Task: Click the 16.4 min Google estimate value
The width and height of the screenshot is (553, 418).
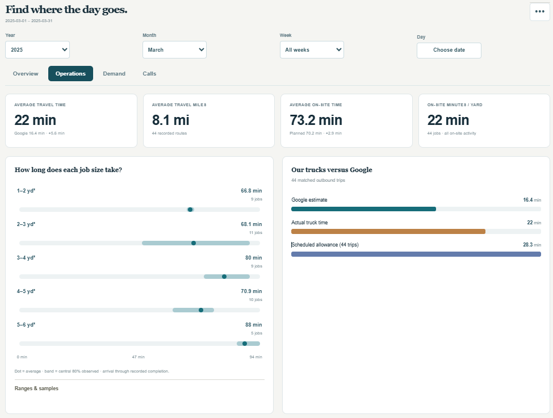Action: (532, 200)
